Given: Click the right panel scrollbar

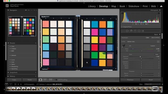Looking at the screenshot, I should click(x=162, y=36).
